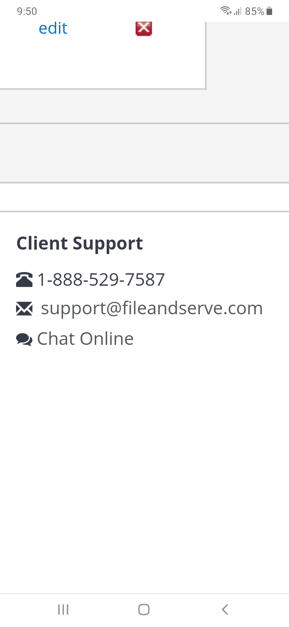The image size is (289, 627).
Task: Click the blank area under Chat Online
Action: point(144,470)
